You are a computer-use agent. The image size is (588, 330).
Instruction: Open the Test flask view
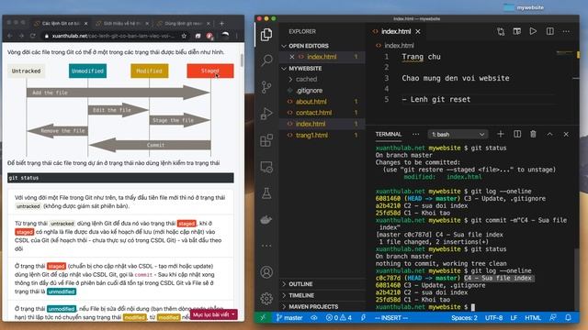(266, 193)
